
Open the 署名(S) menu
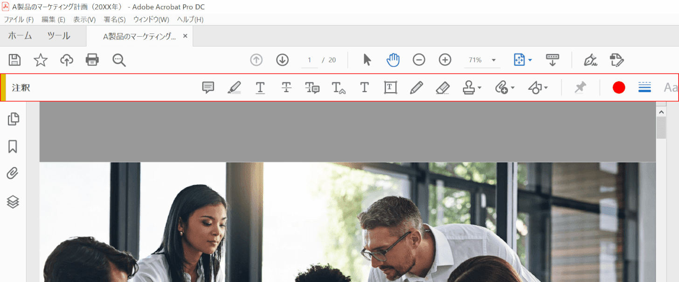(x=115, y=20)
